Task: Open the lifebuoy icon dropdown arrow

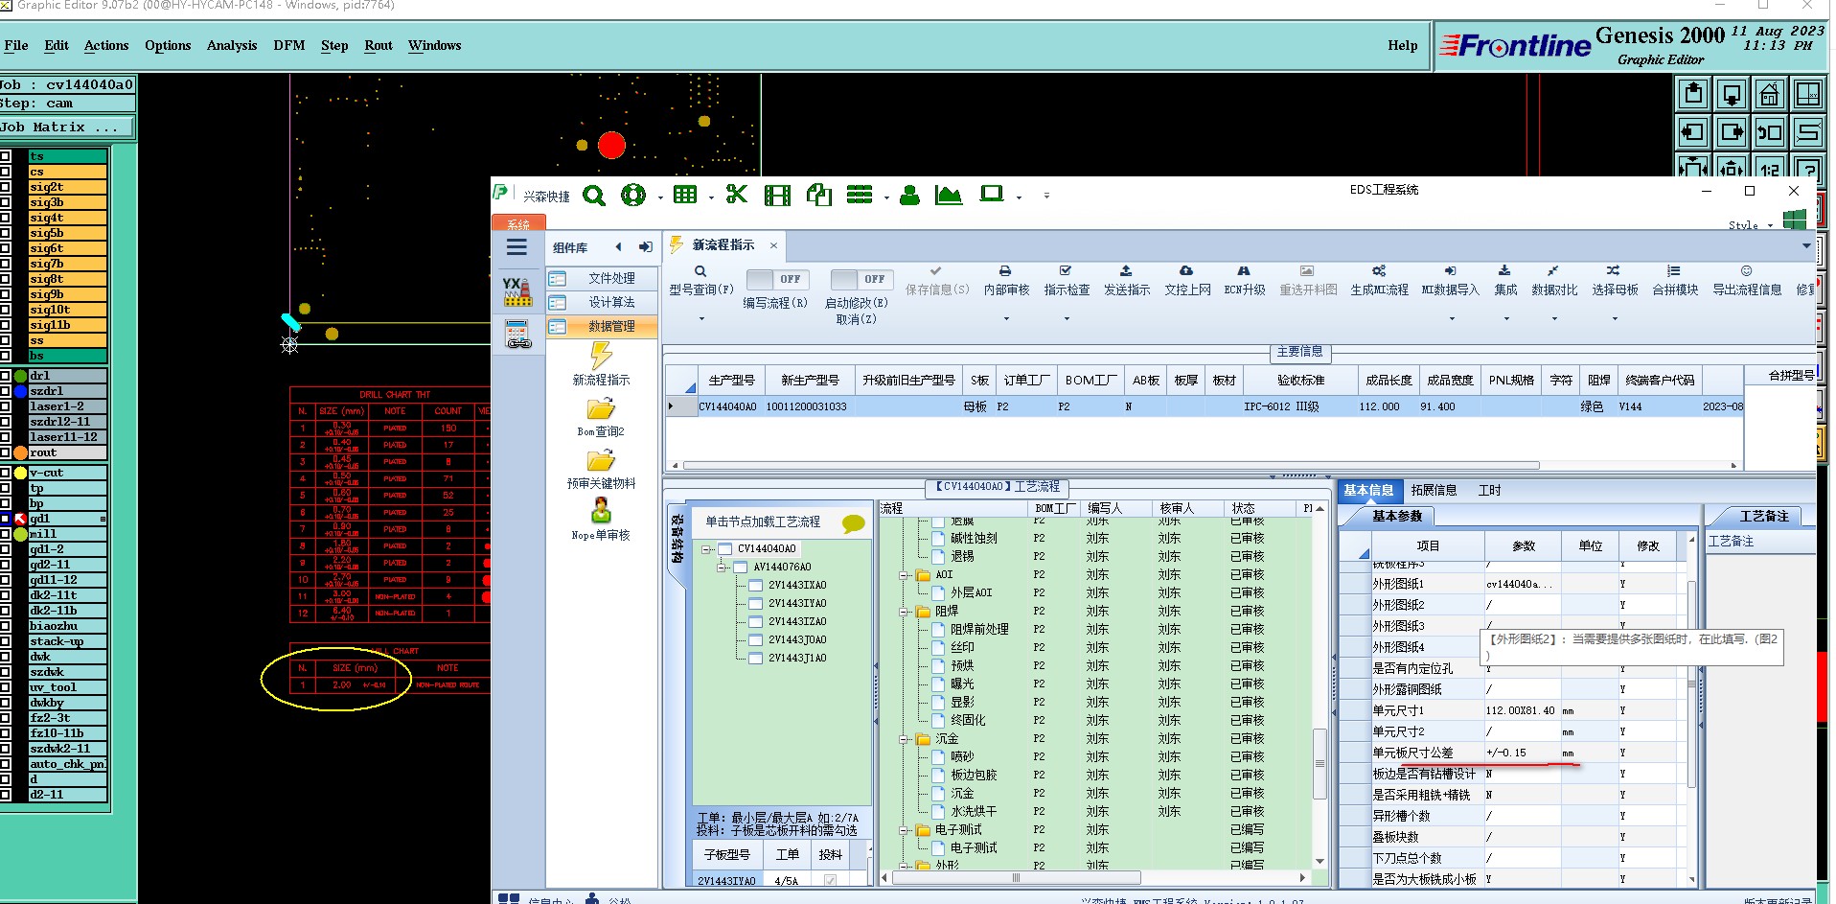Action: click(x=660, y=197)
